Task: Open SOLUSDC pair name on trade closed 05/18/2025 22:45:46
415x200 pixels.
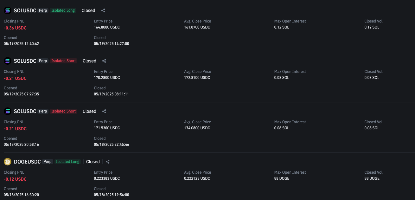Action: 25,111
